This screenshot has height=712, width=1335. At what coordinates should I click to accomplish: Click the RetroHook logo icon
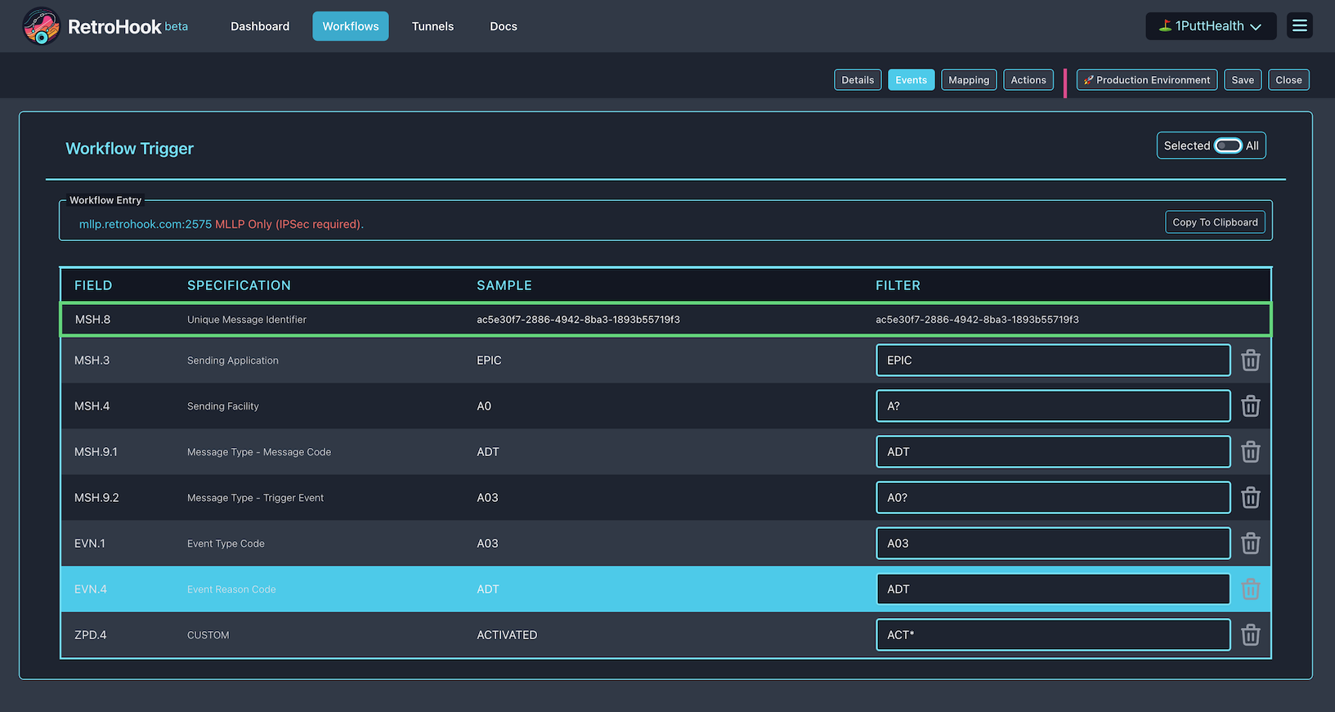(41, 26)
